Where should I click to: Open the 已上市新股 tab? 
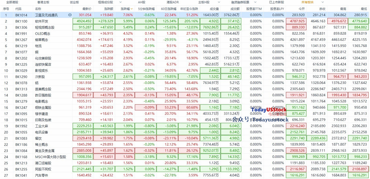[277, 2]
